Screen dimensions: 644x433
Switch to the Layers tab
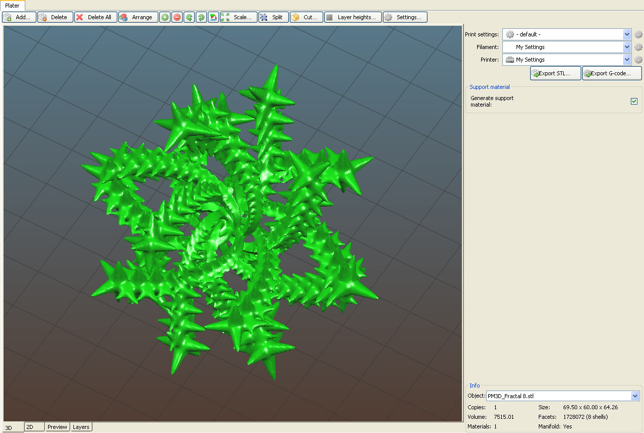pos(81,427)
